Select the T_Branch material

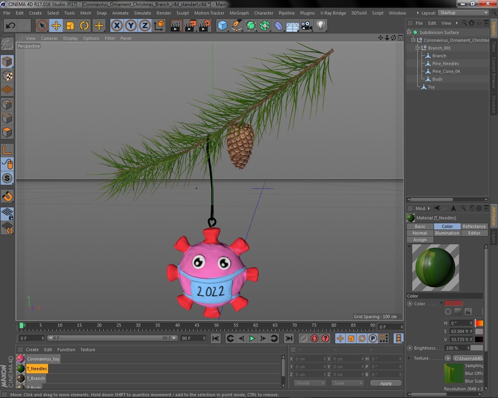pyautogui.click(x=36, y=378)
